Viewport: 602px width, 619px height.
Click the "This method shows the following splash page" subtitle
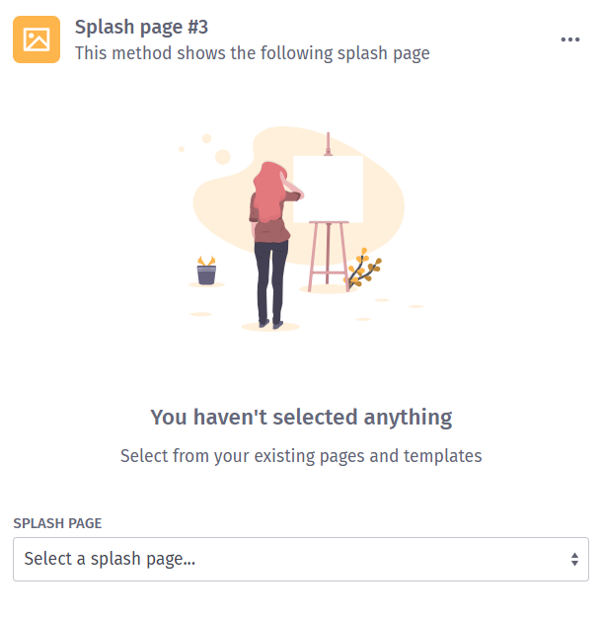click(252, 53)
